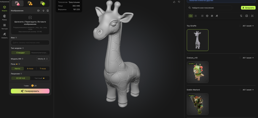Click the Загрузить upload button
258x118 pixels.
pyautogui.click(x=248, y=8)
